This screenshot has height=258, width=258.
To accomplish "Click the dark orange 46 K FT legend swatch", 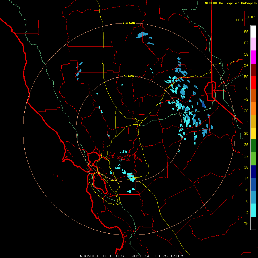I will tap(253, 95).
